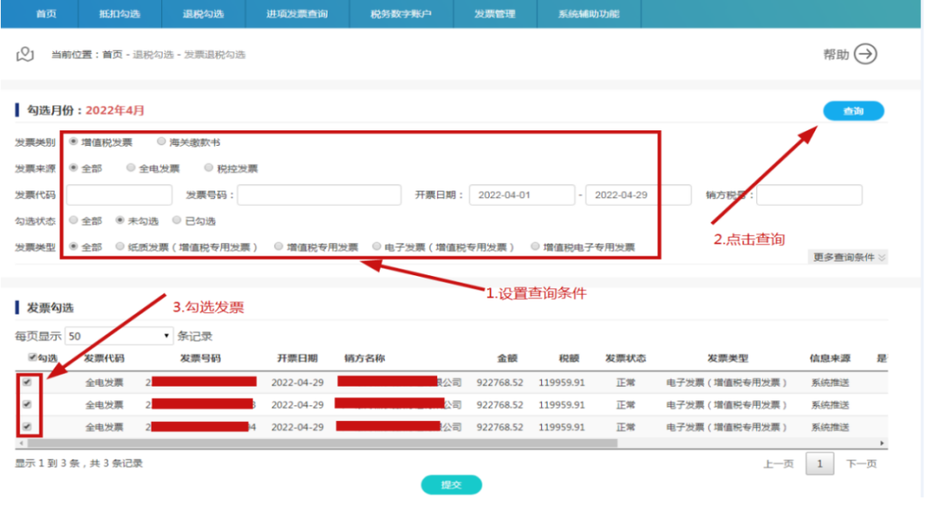Click the horizontal scrollbar left arrow
Viewport: 926px width, 505px height.
20,443
